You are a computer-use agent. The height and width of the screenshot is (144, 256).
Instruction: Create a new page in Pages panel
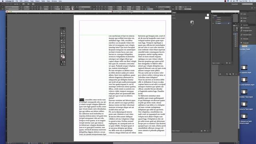(205, 131)
